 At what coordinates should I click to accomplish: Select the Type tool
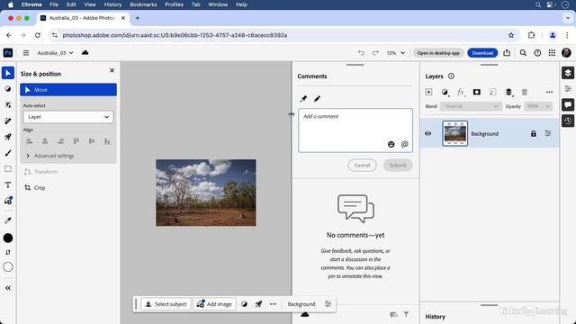pyautogui.click(x=8, y=184)
